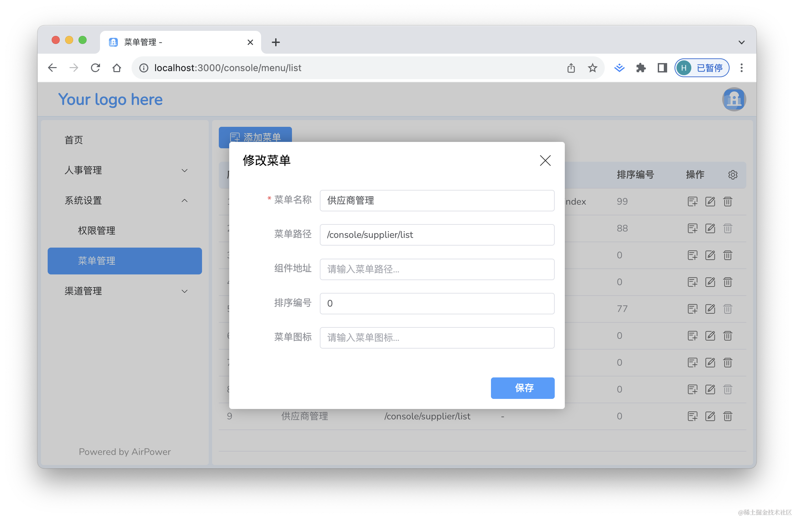The width and height of the screenshot is (794, 518).
Task: Click the edit icon on row 供应商管理
Action: click(710, 416)
